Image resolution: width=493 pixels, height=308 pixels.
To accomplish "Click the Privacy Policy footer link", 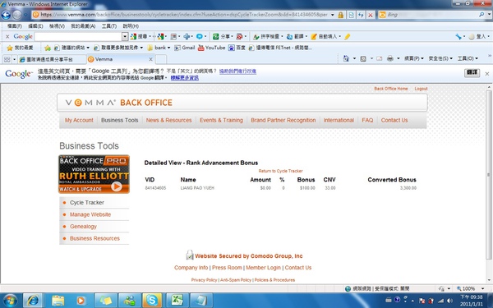I will click(204, 280).
